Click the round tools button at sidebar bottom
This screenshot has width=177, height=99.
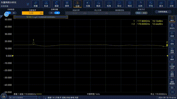click(x=172, y=92)
